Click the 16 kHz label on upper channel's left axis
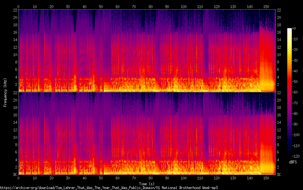The width and height of the screenshot is (303, 190). click(14, 32)
